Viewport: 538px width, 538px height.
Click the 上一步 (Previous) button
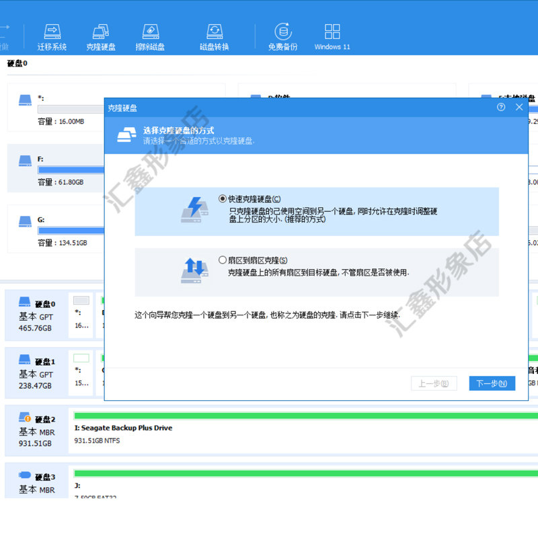434,383
